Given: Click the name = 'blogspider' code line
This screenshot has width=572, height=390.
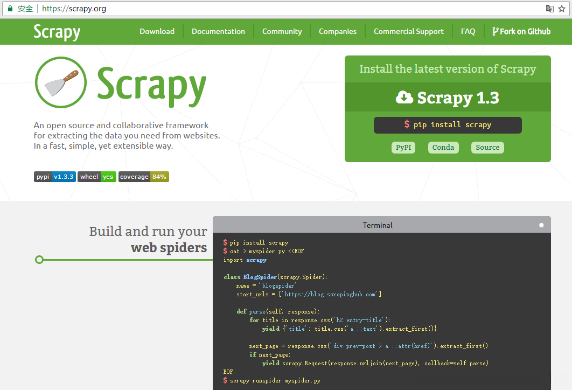Looking at the screenshot, I should pos(266,285).
